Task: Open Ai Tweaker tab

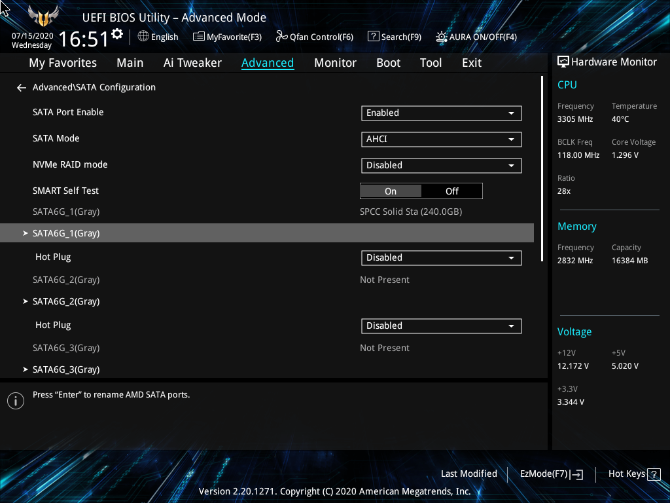Action: (192, 63)
